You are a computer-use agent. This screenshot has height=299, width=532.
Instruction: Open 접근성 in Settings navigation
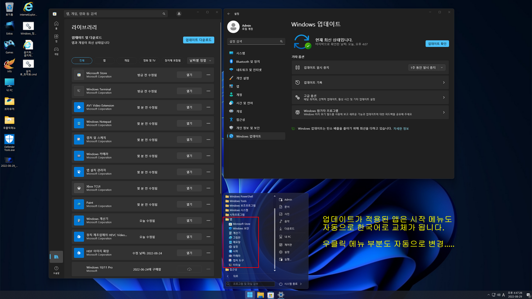click(256, 120)
